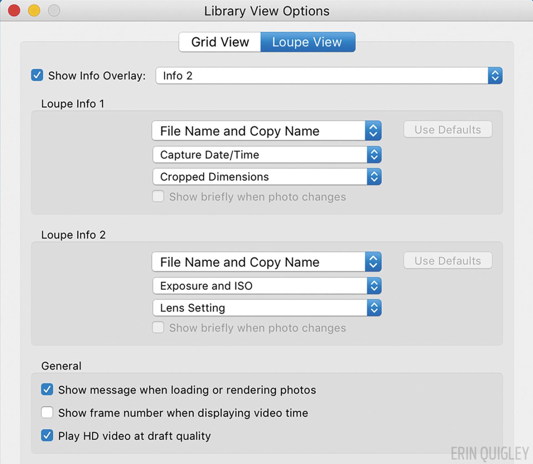
Task: Click arrows icon beside Cropped Dimensions
Action: click(x=374, y=177)
